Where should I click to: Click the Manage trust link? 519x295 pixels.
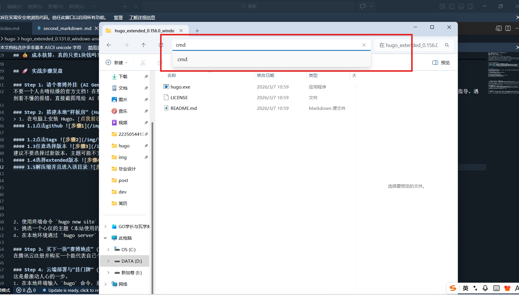pos(118,18)
